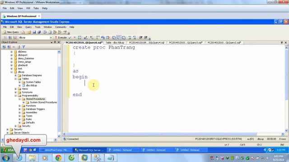Show the Summary page icon

click(50, 32)
